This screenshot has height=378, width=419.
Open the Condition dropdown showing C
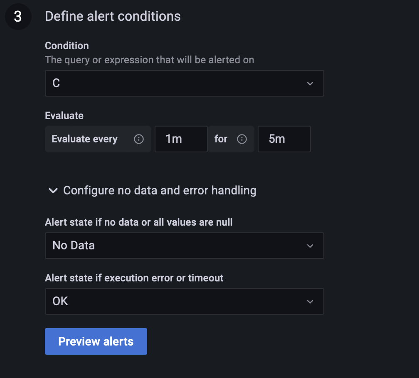click(185, 83)
